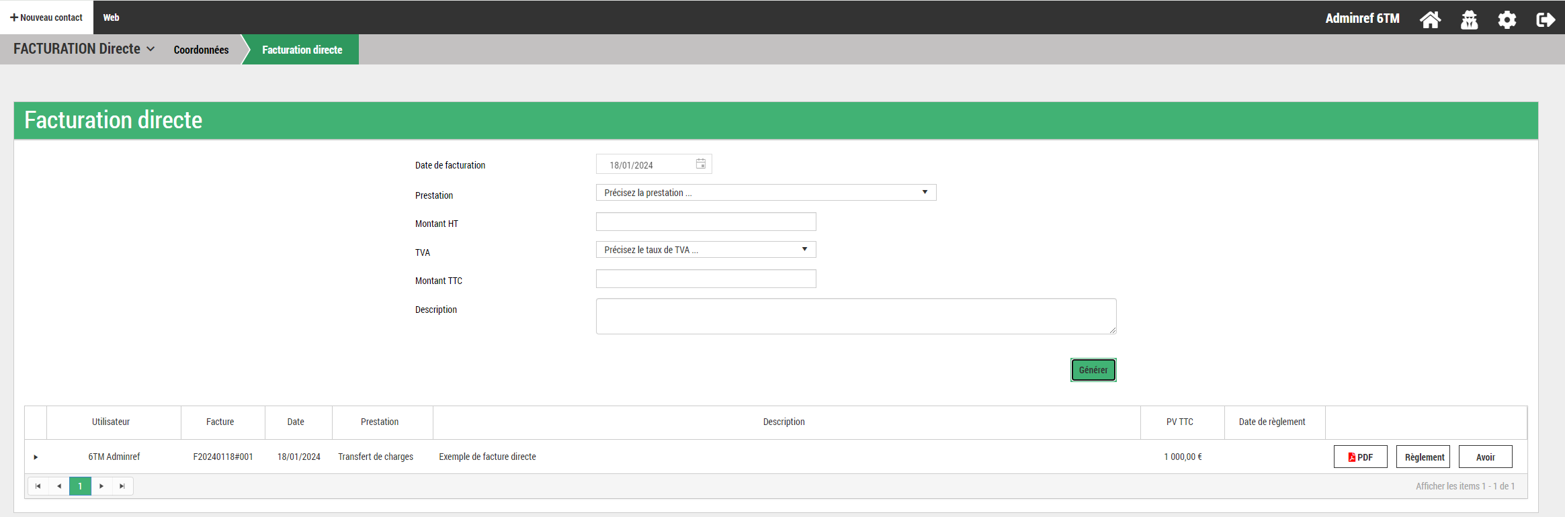This screenshot has width=1565, height=517.
Task: Download invoice PDF
Action: coord(1360,457)
